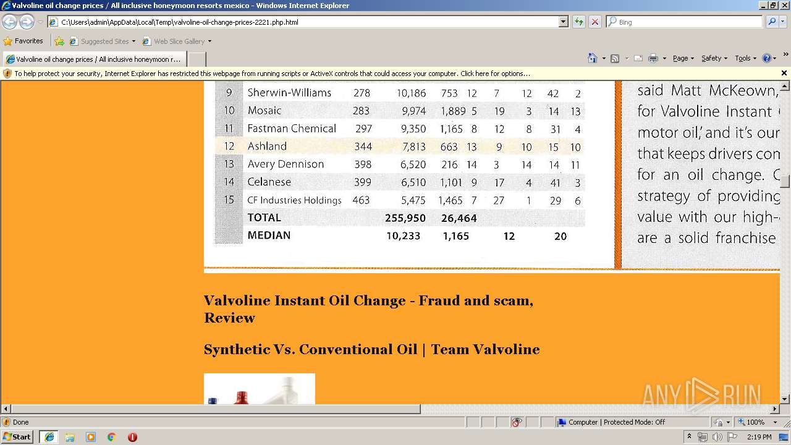Click the security shield on the information bar

click(x=7, y=74)
